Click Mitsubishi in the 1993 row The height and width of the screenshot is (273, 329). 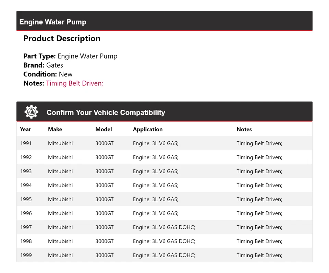click(60, 171)
